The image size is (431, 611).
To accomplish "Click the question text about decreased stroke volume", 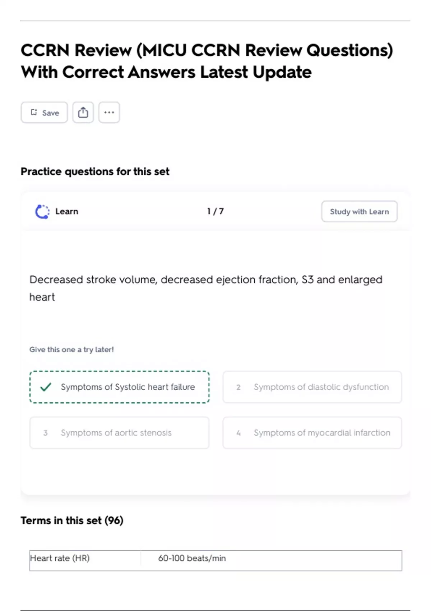I will tap(206, 288).
